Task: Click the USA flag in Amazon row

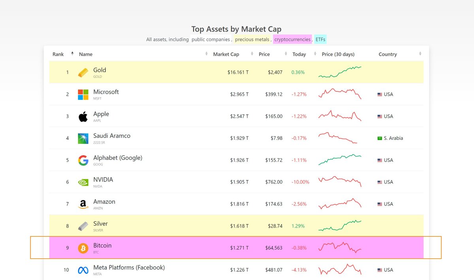Action: click(x=380, y=204)
